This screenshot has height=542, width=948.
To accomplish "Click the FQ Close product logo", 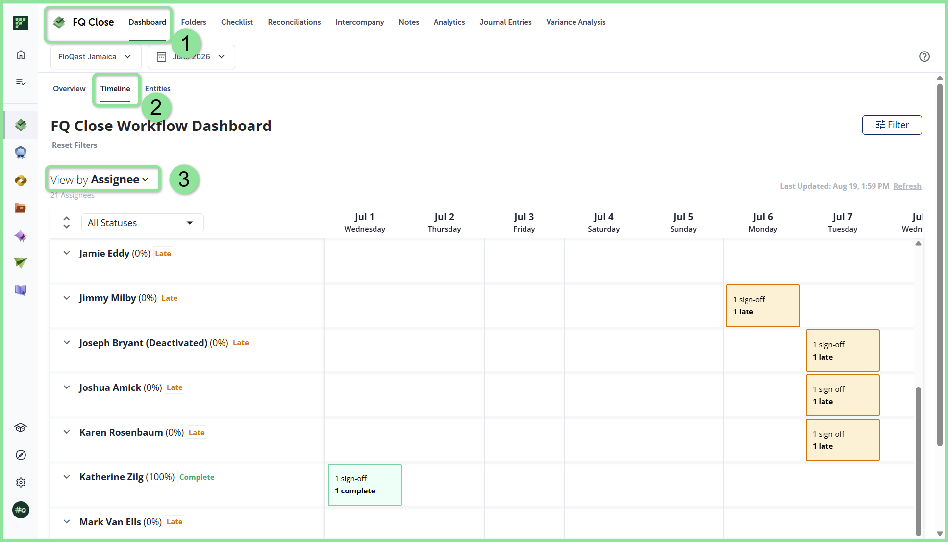I will [x=59, y=22].
